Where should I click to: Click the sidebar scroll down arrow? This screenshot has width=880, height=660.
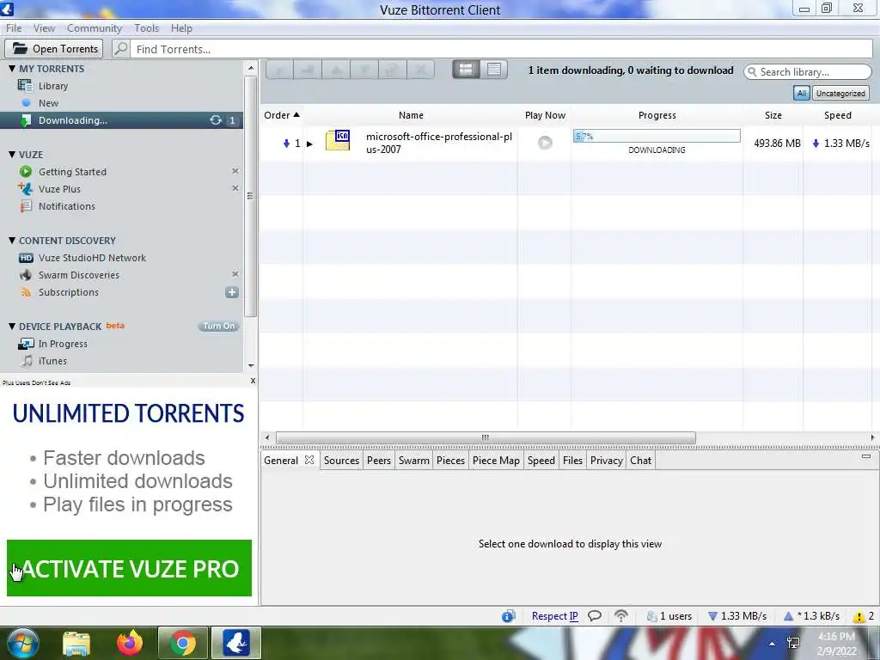(251, 366)
